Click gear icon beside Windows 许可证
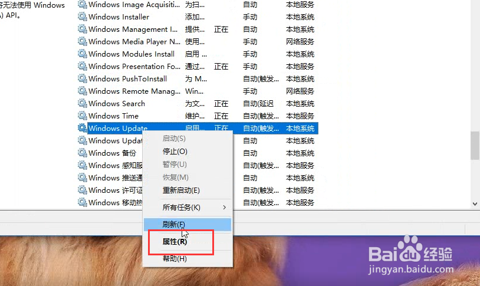This screenshot has height=286, width=480. coord(83,190)
